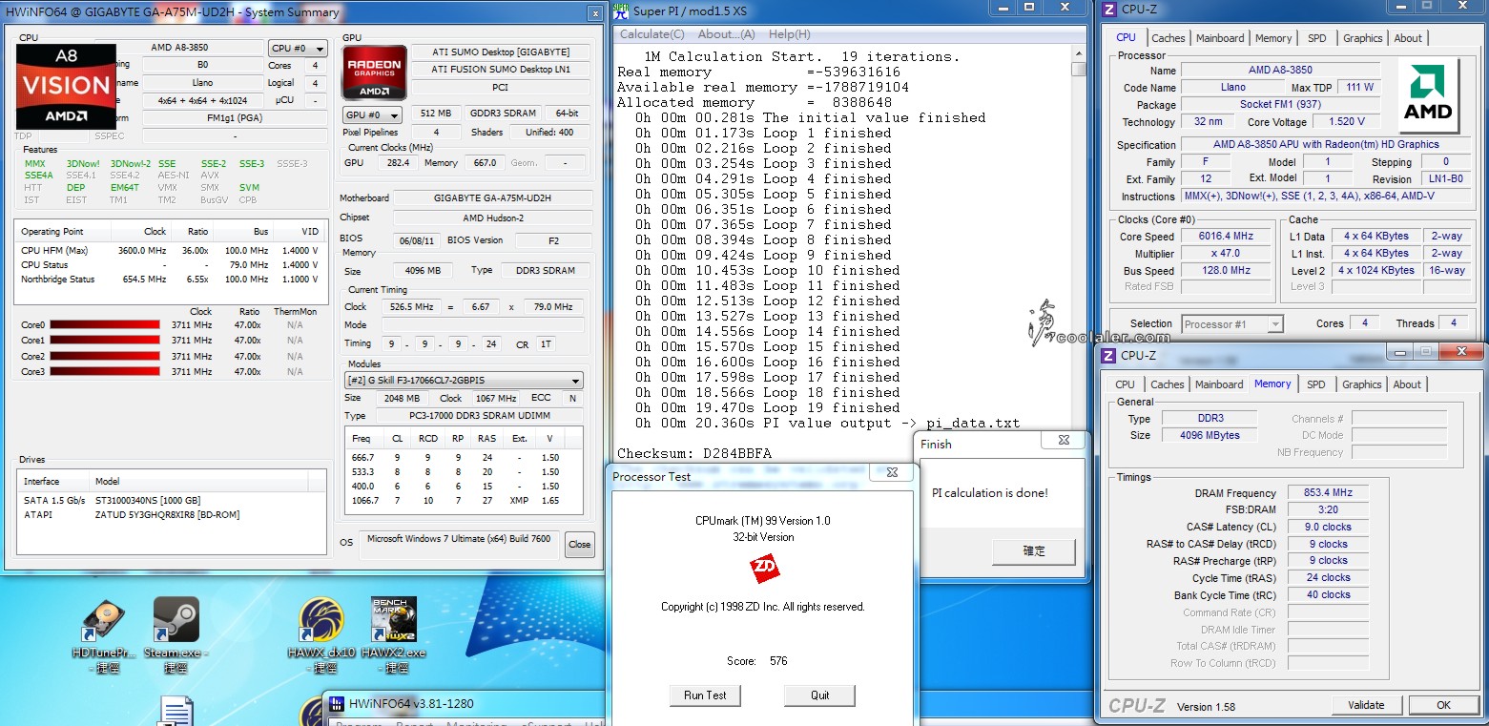Switch to Caches tab in the top CPU-Z window
Viewport: 1489px width, 726px height.
(1168, 38)
